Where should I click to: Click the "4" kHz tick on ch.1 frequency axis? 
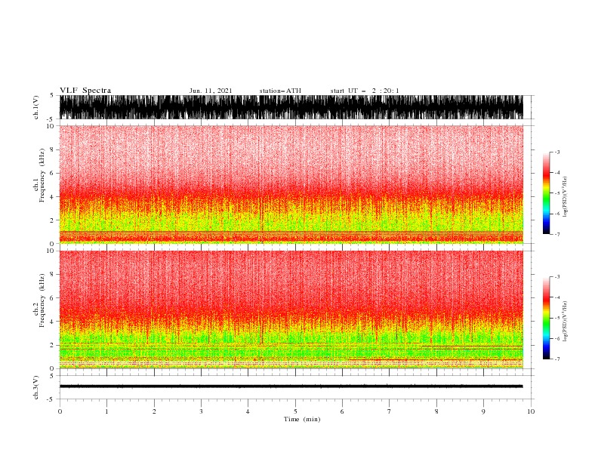(52, 197)
